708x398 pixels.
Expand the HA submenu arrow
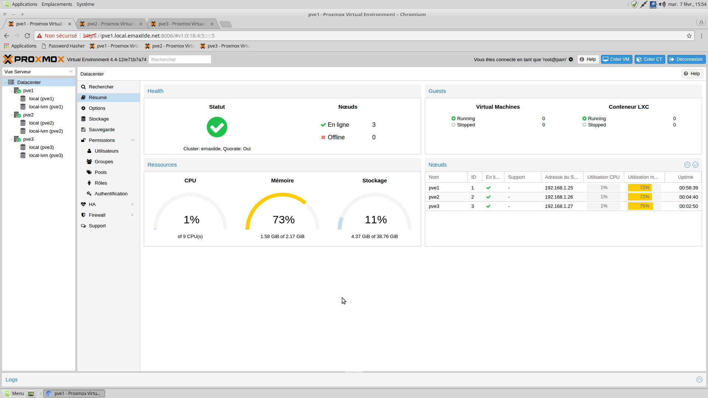pyautogui.click(x=133, y=204)
